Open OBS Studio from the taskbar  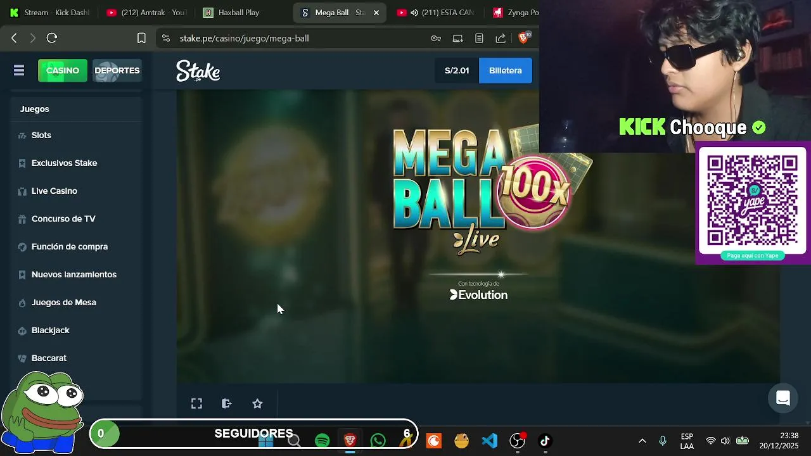pyautogui.click(x=518, y=441)
